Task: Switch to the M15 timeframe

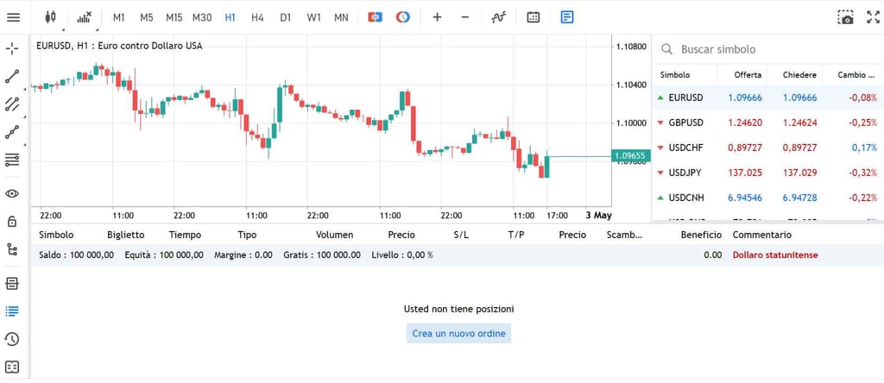Action: tap(174, 17)
